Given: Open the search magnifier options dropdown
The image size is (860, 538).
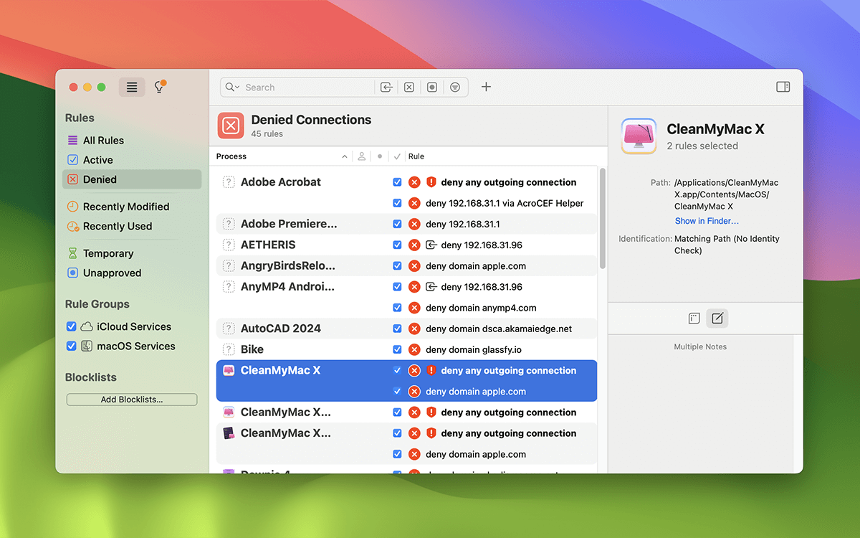Looking at the screenshot, I should [x=232, y=87].
